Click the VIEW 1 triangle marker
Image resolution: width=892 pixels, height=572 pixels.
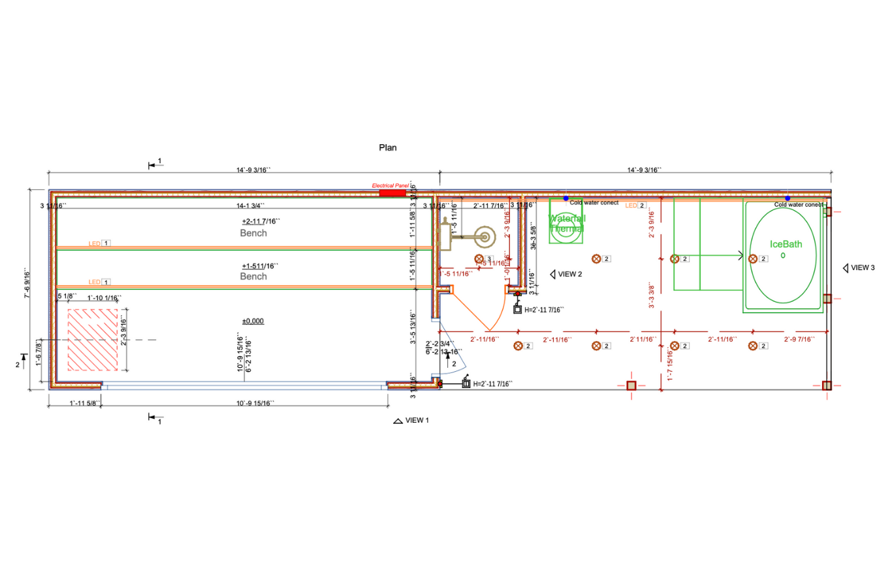coord(397,421)
